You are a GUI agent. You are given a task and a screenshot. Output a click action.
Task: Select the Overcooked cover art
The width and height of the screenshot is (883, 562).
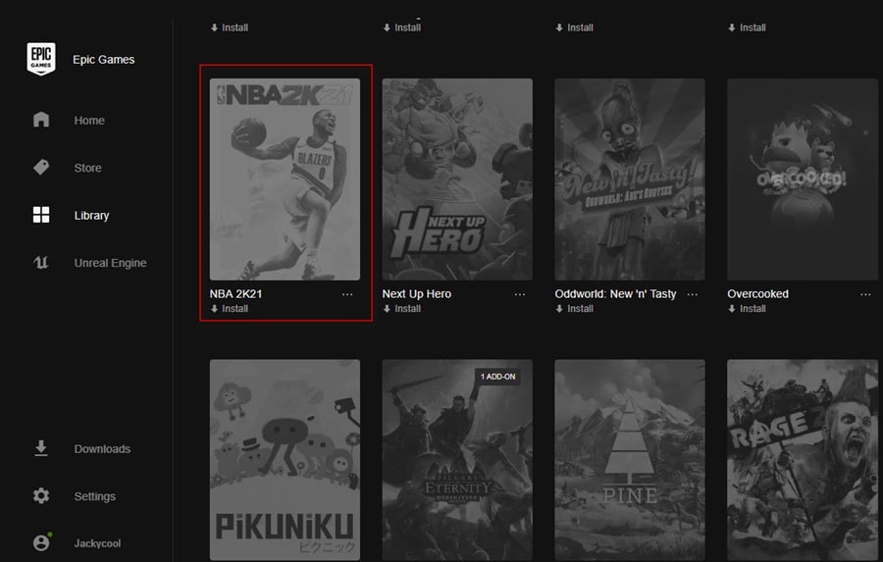coord(803,179)
